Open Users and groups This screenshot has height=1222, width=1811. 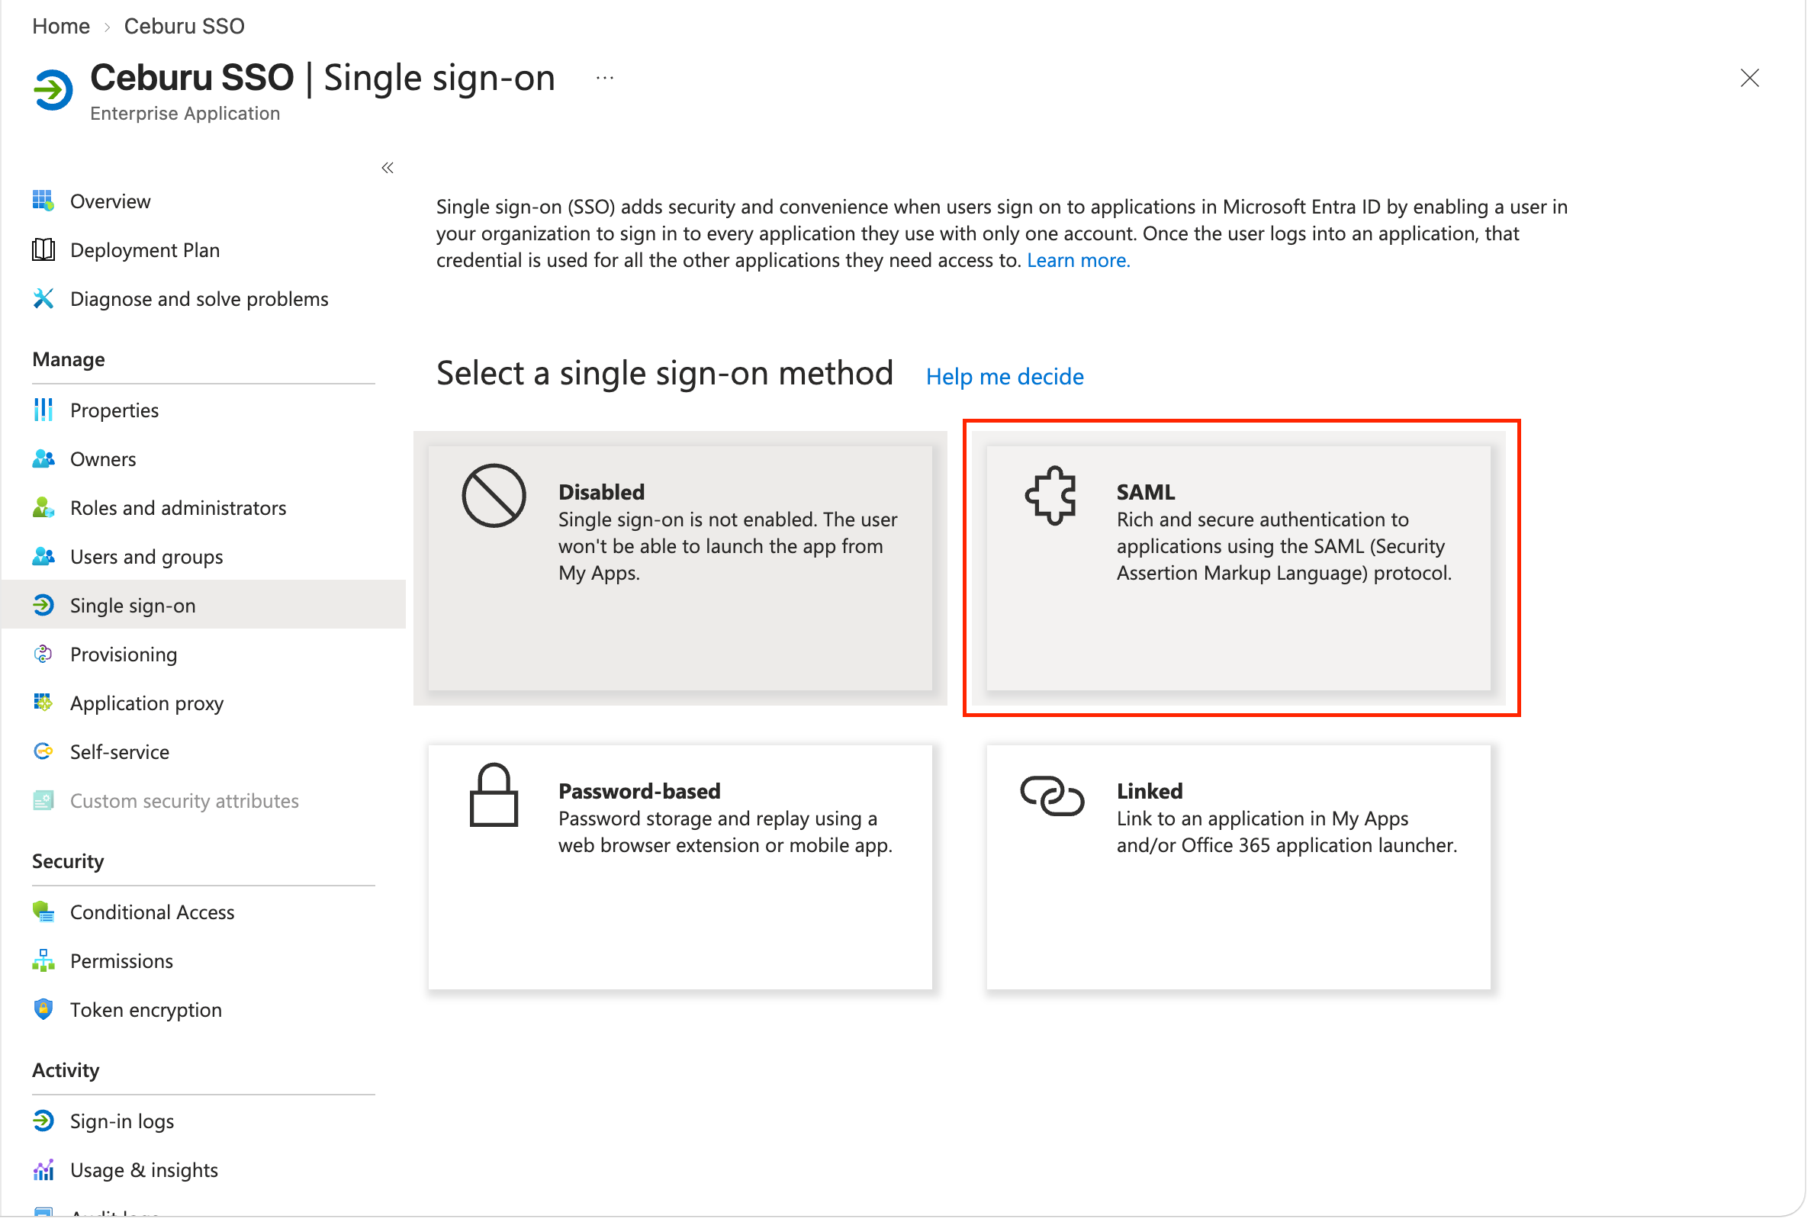point(204,558)
